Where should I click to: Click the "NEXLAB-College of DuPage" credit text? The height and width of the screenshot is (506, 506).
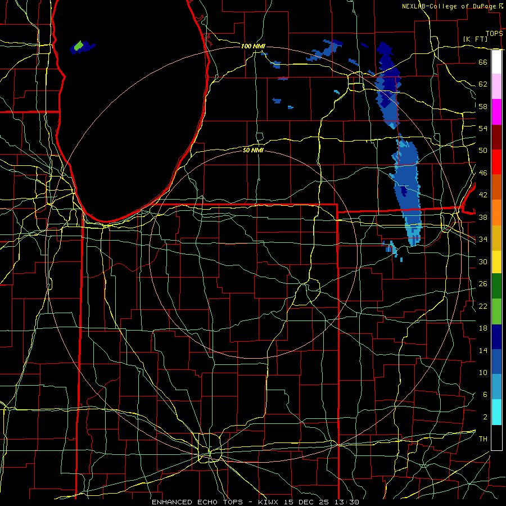450,6
